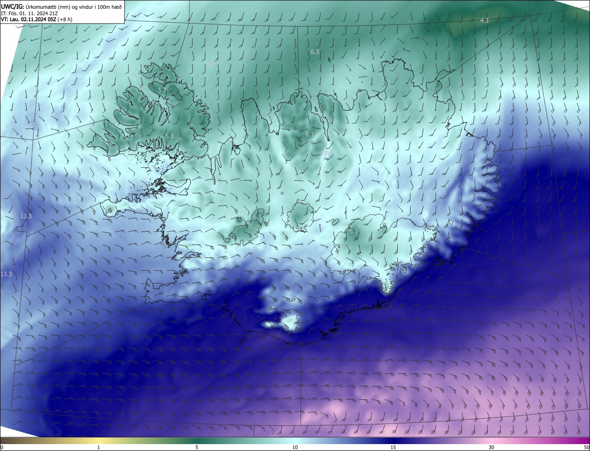Click the 1 tick label on the color scale

click(99, 447)
